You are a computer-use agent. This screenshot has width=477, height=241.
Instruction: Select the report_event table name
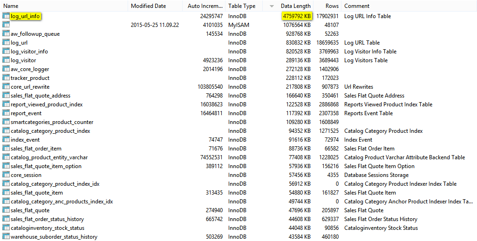[26, 113]
